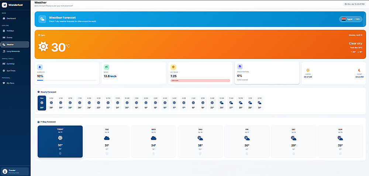Image resolution: width=369 pixels, height=176 pixels.
Task: Click the 13.8 km/h wind value
Action: click(110, 76)
